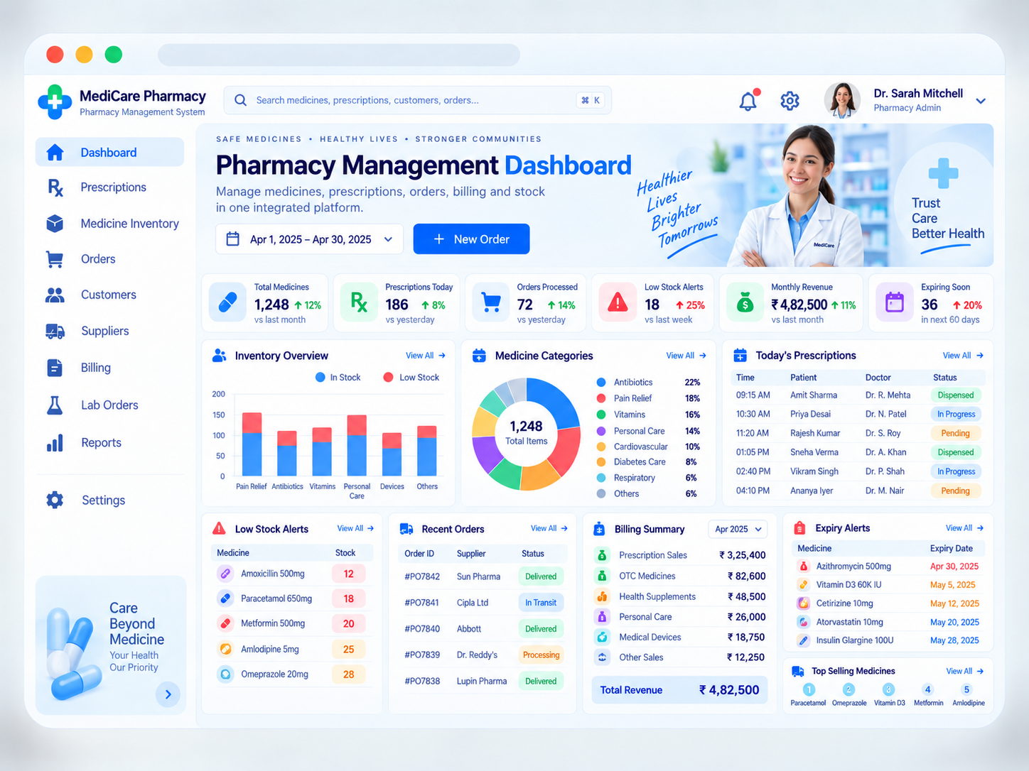The image size is (1029, 771).
Task: Click order ID #PO7842
Action: tap(422, 576)
